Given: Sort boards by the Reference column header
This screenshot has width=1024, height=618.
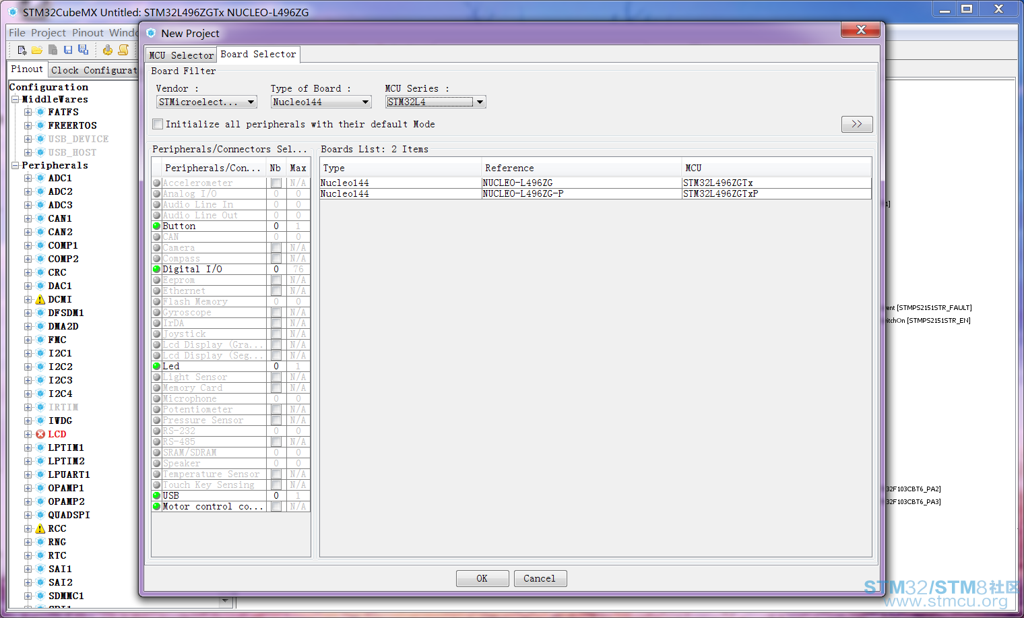Looking at the screenshot, I should click(x=582, y=168).
